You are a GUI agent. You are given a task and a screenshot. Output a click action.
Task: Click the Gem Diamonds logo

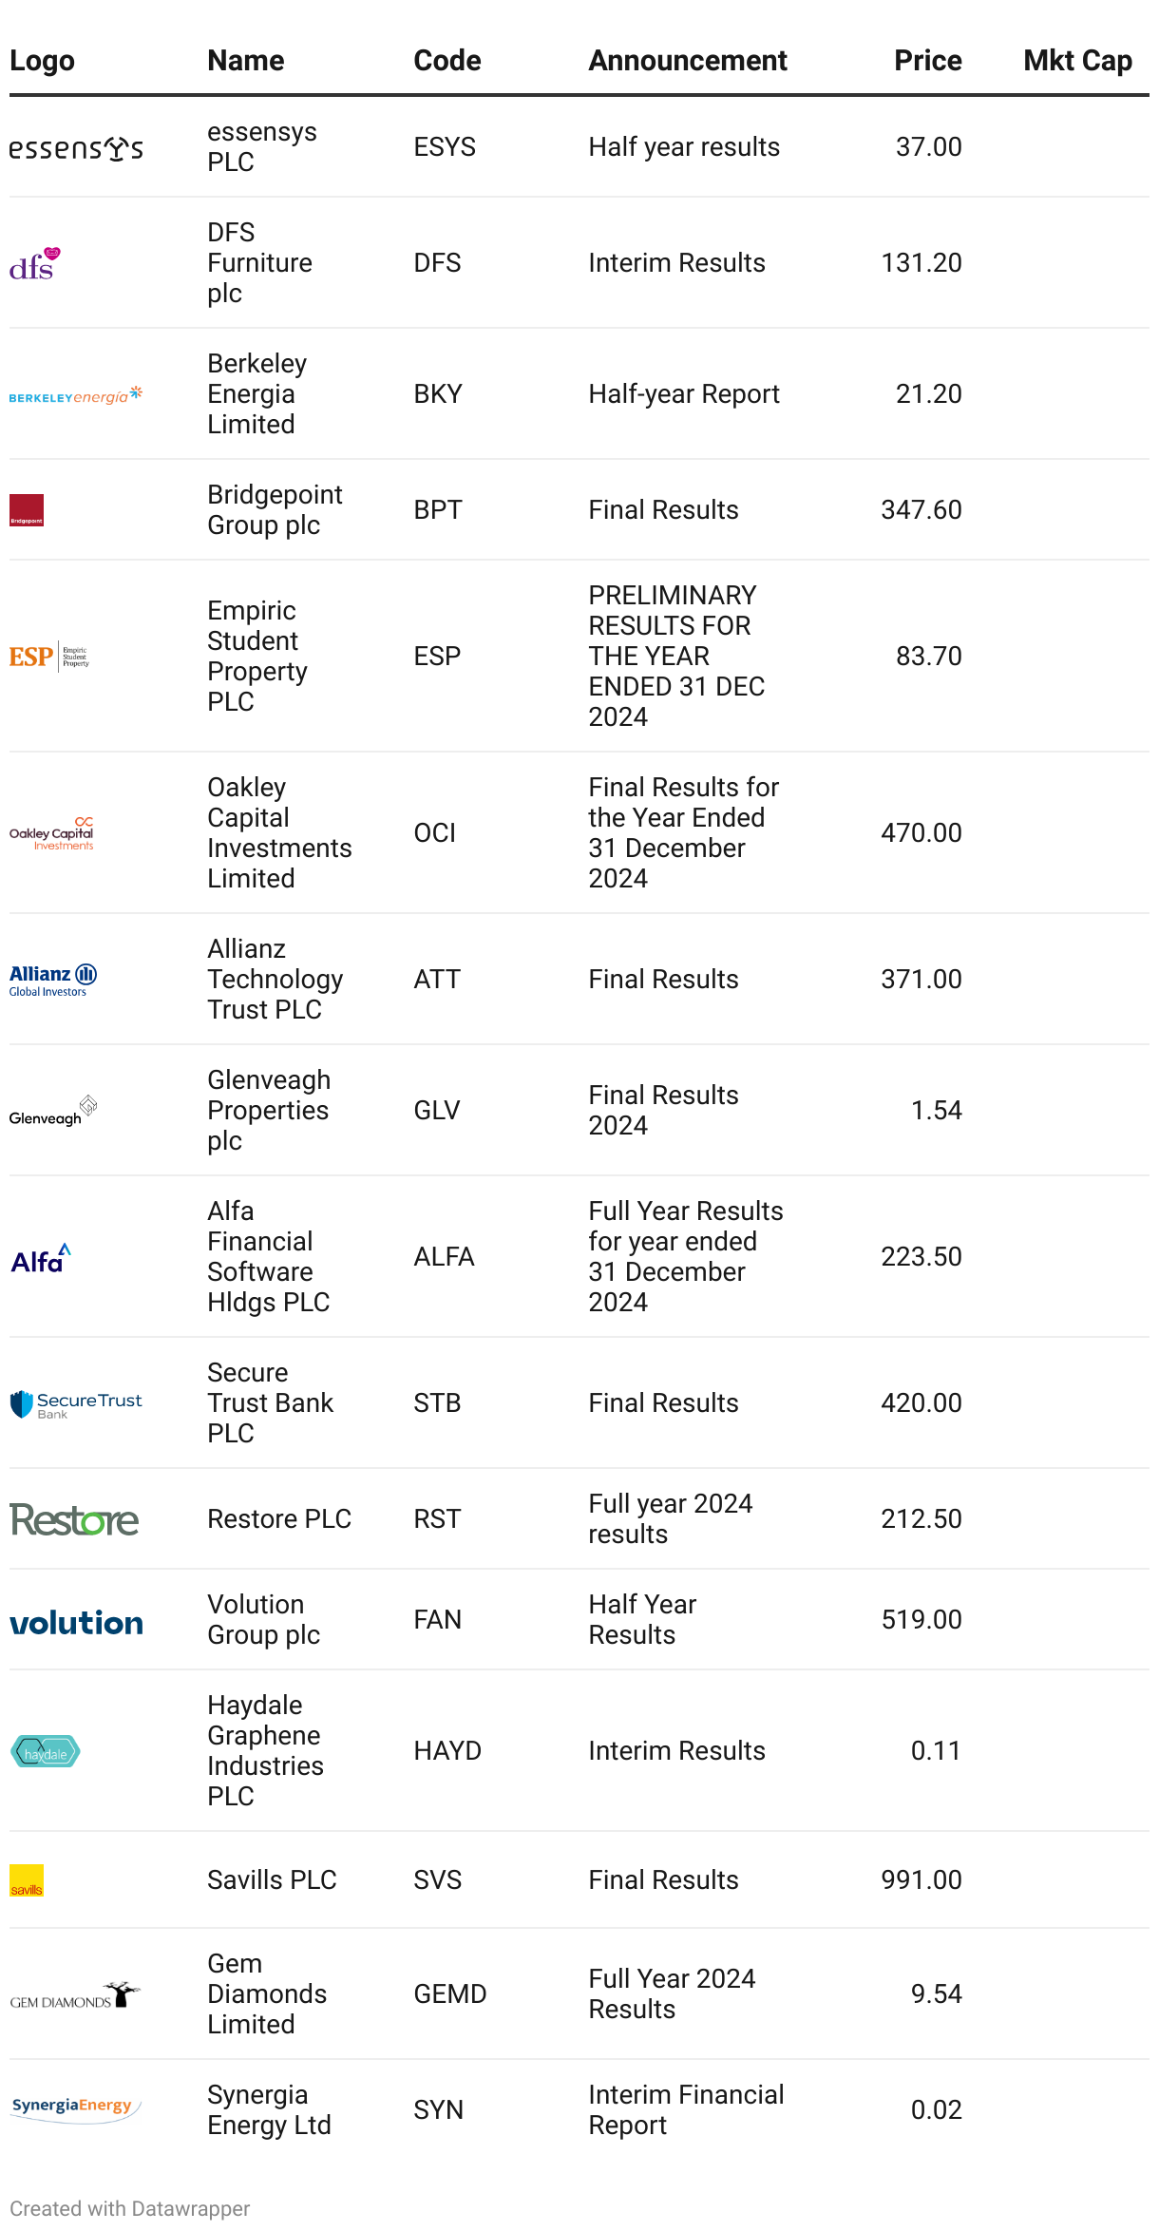75,1995
